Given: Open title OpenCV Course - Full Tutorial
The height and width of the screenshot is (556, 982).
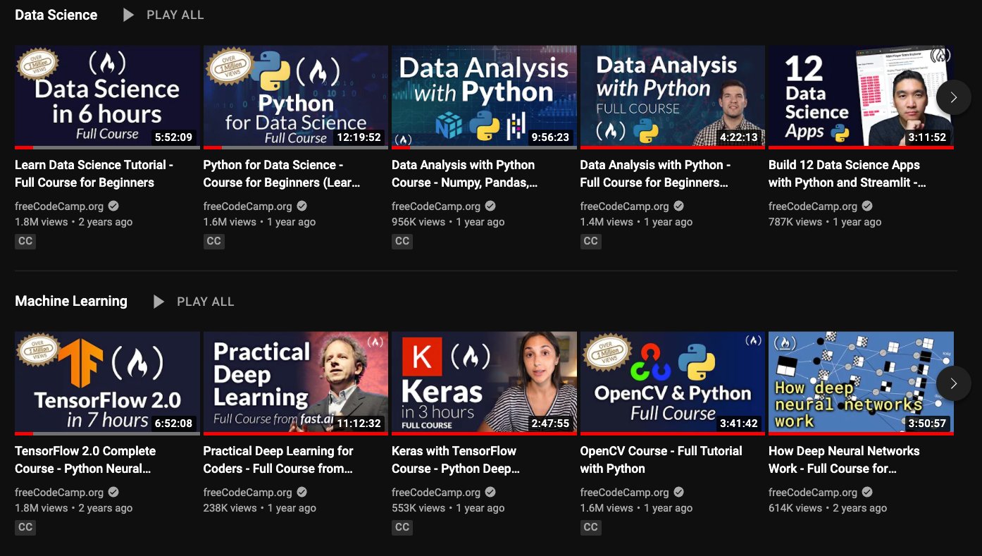Looking at the screenshot, I should pyautogui.click(x=661, y=459).
